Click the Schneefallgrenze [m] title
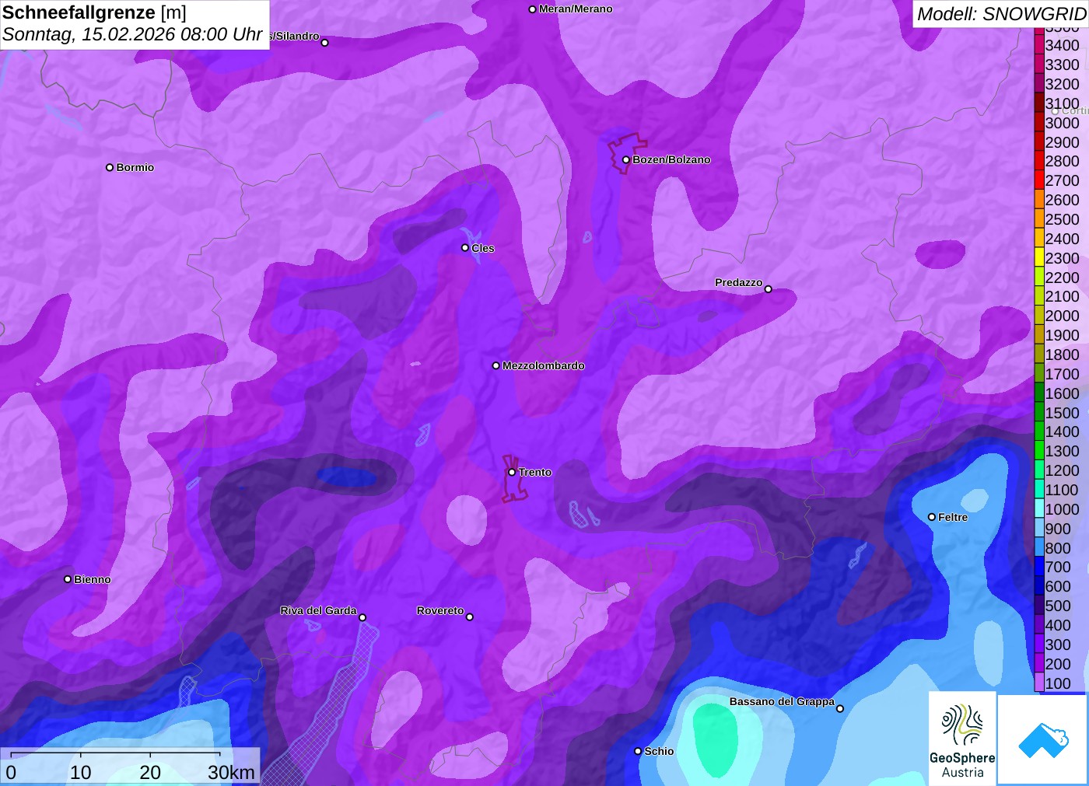Screen dimensions: 1089x786 click(94, 12)
